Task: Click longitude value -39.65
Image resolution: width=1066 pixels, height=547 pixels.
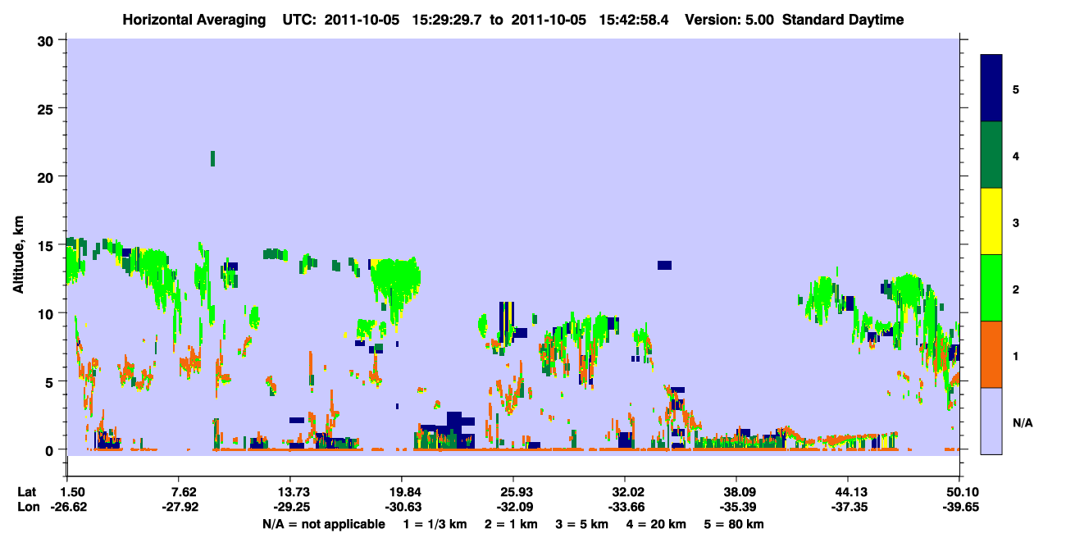Action: click(959, 507)
